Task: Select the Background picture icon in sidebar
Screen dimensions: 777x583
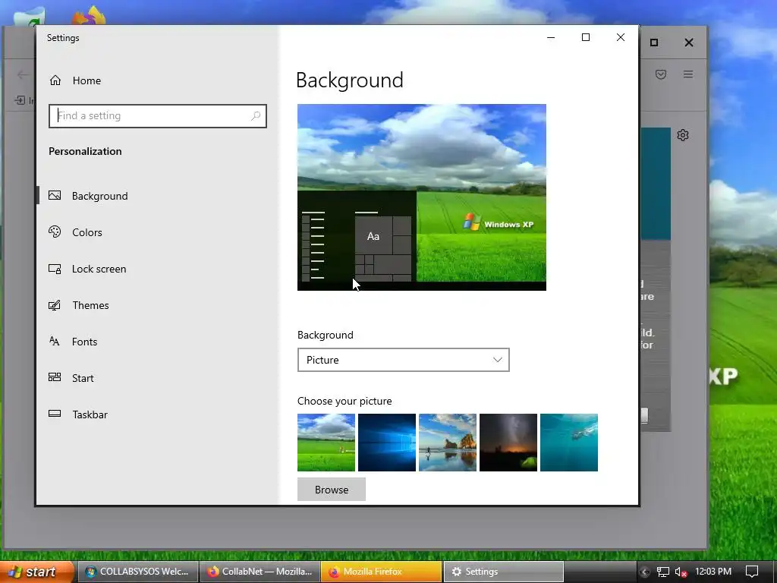Action: [x=55, y=195]
